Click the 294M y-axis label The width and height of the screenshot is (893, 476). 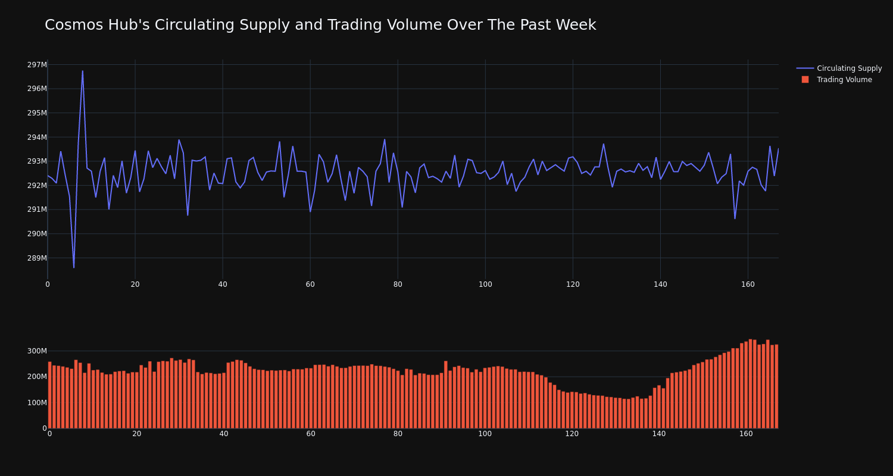coord(36,137)
